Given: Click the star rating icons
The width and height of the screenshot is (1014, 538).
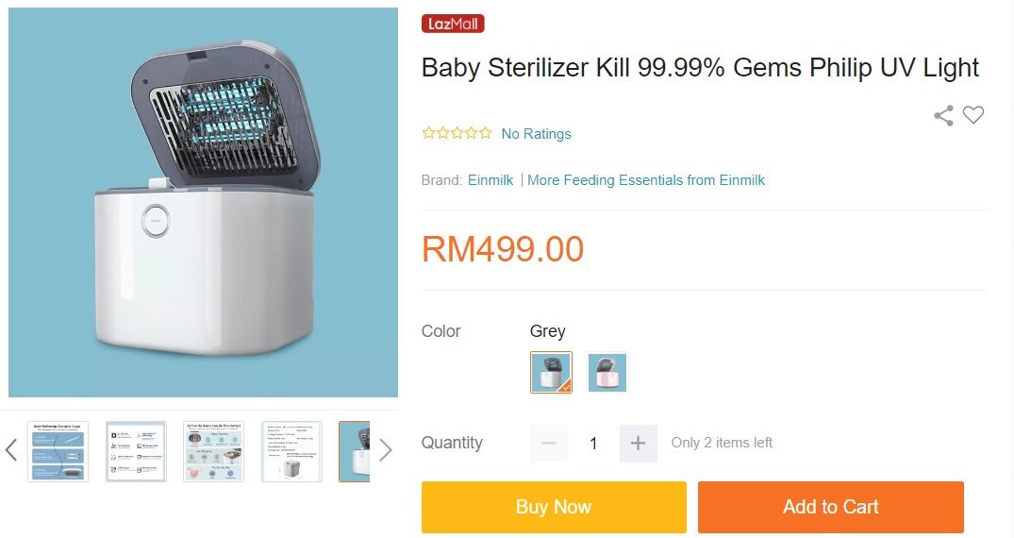Looking at the screenshot, I should 457,134.
